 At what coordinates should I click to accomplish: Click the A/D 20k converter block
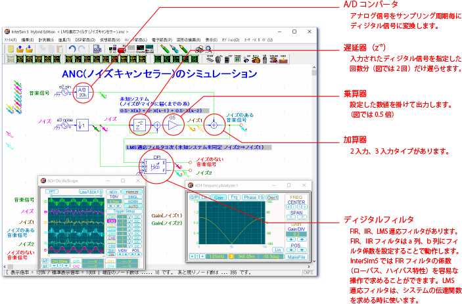click(x=82, y=92)
